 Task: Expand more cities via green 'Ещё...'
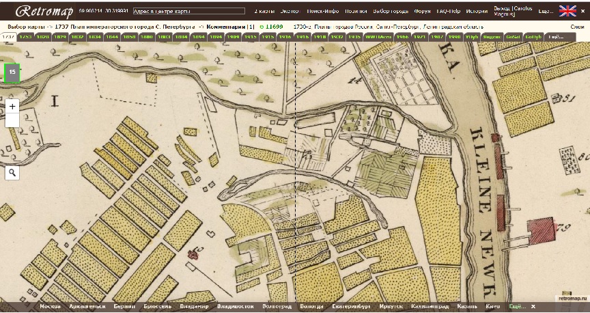coord(516,307)
